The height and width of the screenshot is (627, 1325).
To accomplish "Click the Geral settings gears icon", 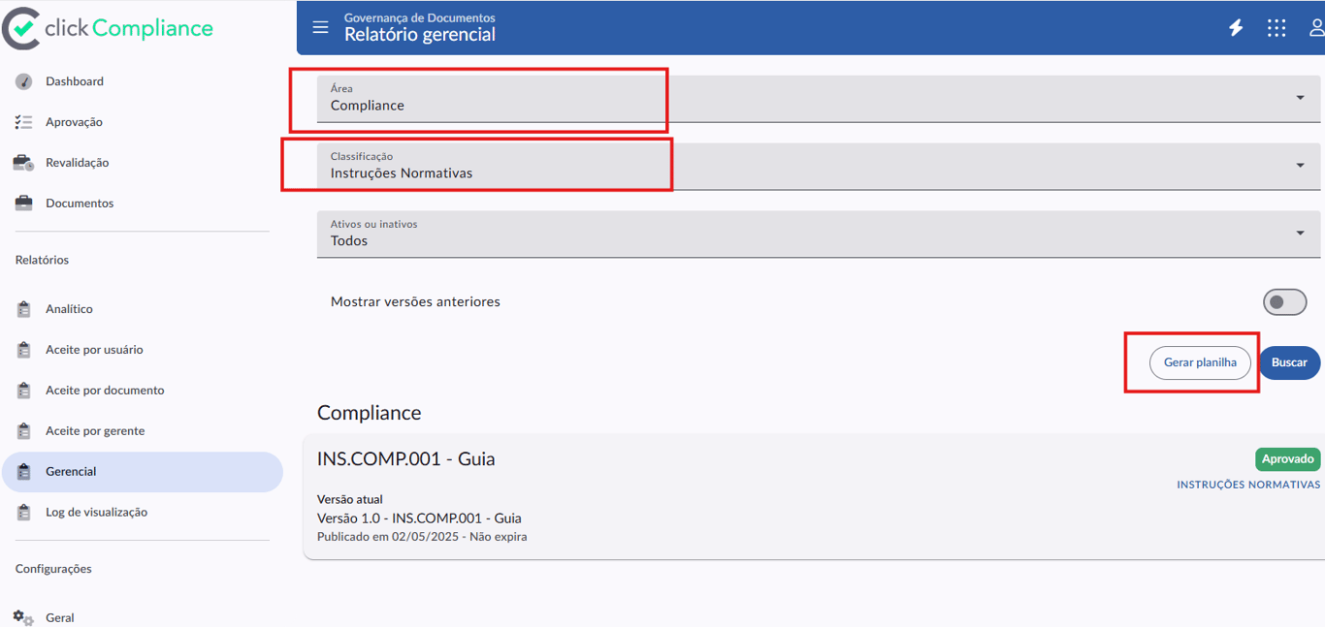I will point(24,617).
